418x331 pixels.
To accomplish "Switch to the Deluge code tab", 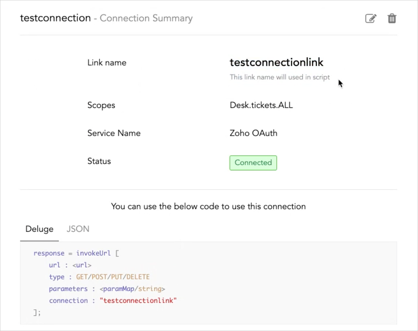I will (39, 229).
